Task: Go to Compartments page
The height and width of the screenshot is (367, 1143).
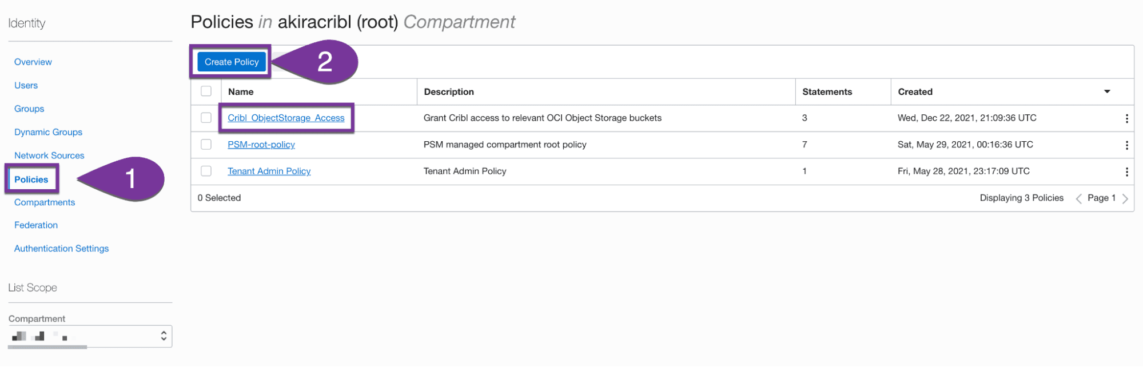Action: pyautogui.click(x=45, y=202)
